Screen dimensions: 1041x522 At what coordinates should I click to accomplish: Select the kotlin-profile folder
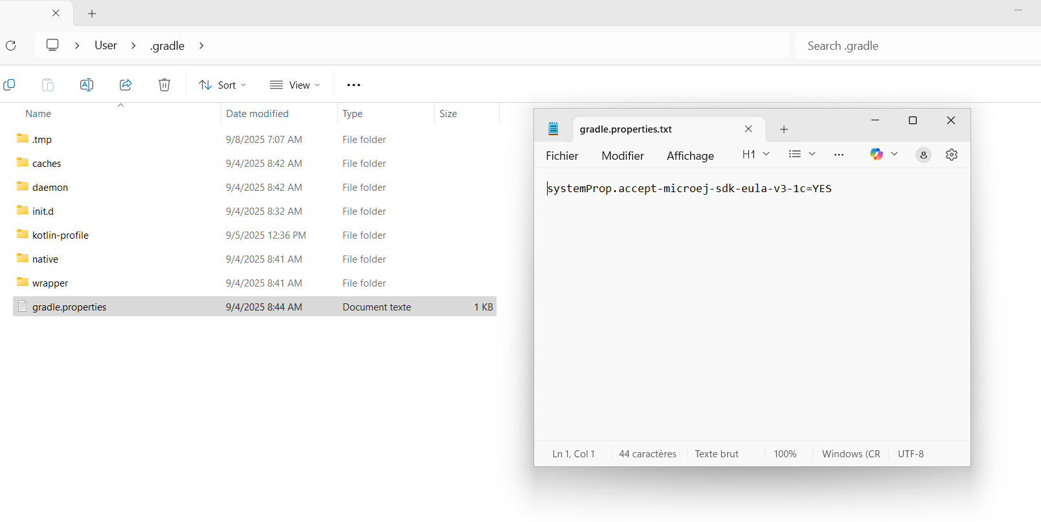[x=60, y=235]
